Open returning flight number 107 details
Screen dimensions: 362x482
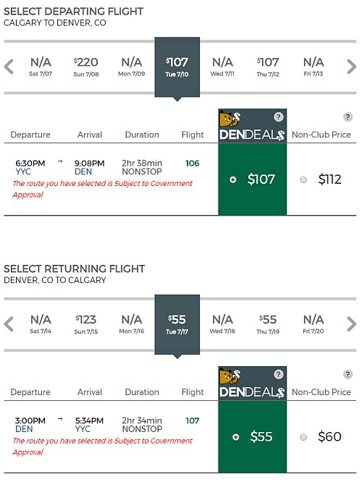click(193, 420)
